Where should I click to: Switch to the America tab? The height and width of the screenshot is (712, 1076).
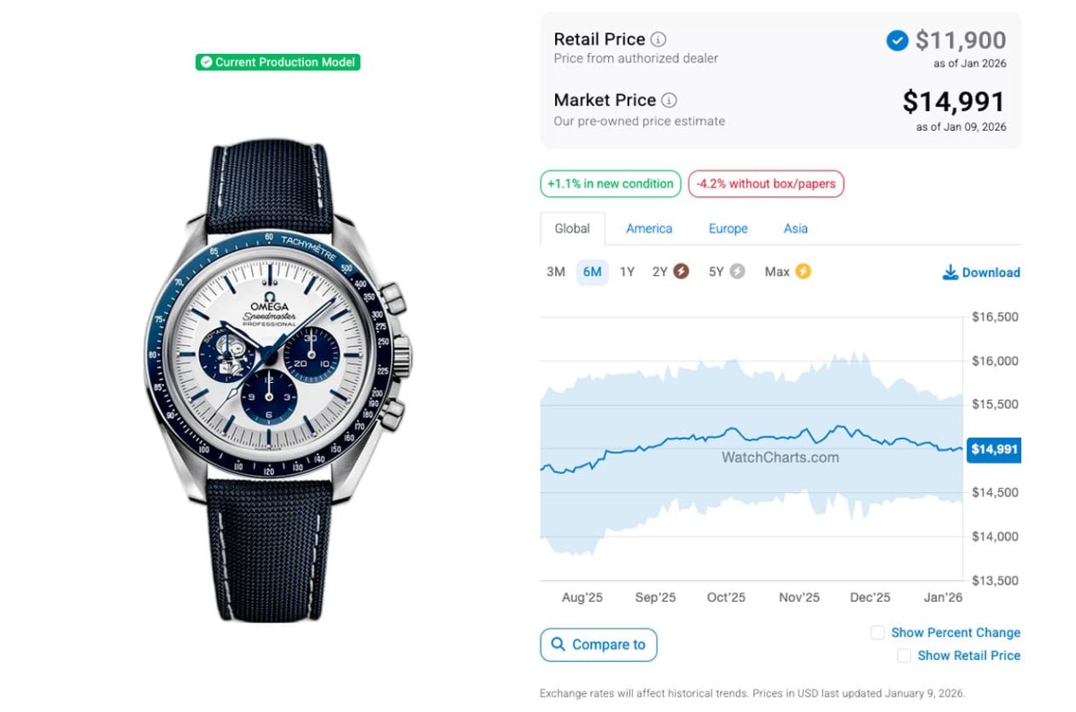(x=649, y=229)
